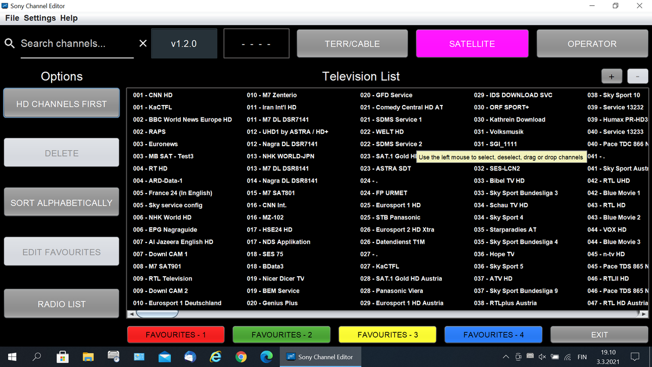Click the EXIT button
Image resolution: width=652 pixels, height=367 pixels.
(599, 335)
